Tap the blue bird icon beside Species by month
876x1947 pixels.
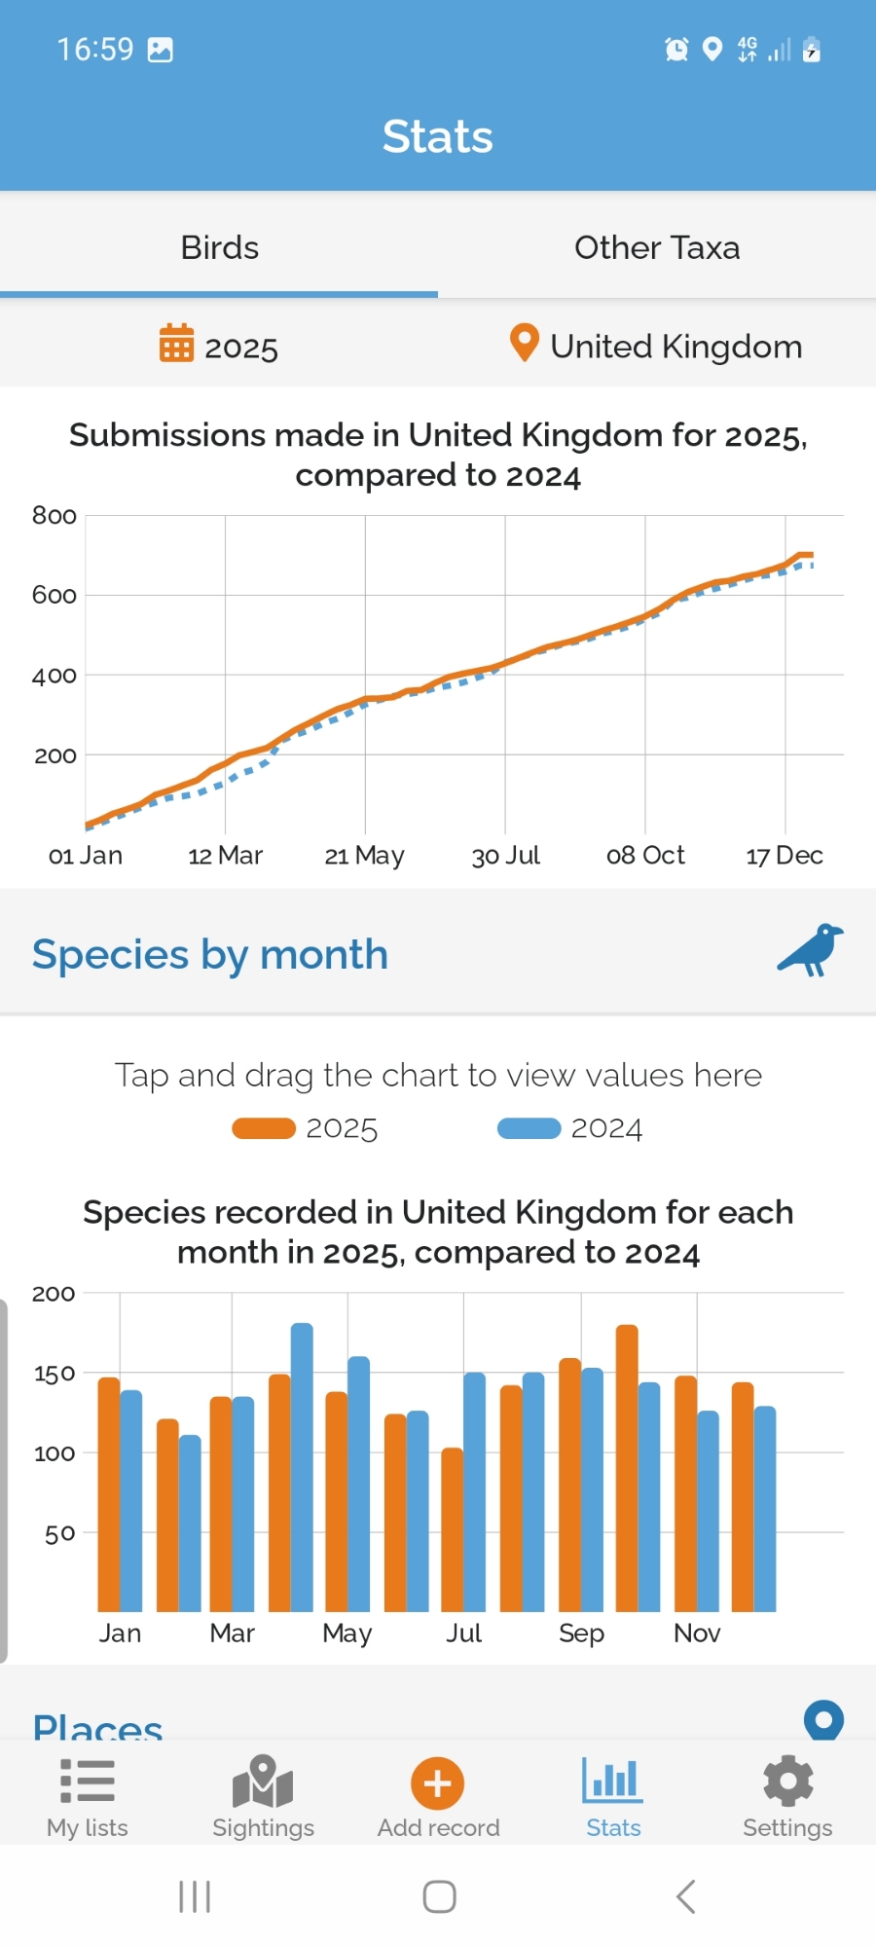[810, 950]
